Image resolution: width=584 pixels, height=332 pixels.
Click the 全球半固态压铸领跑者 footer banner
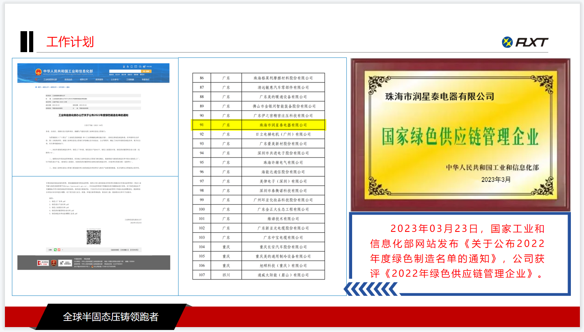(x=110, y=317)
